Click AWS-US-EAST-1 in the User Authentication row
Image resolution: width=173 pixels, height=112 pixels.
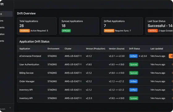pos(73,65)
